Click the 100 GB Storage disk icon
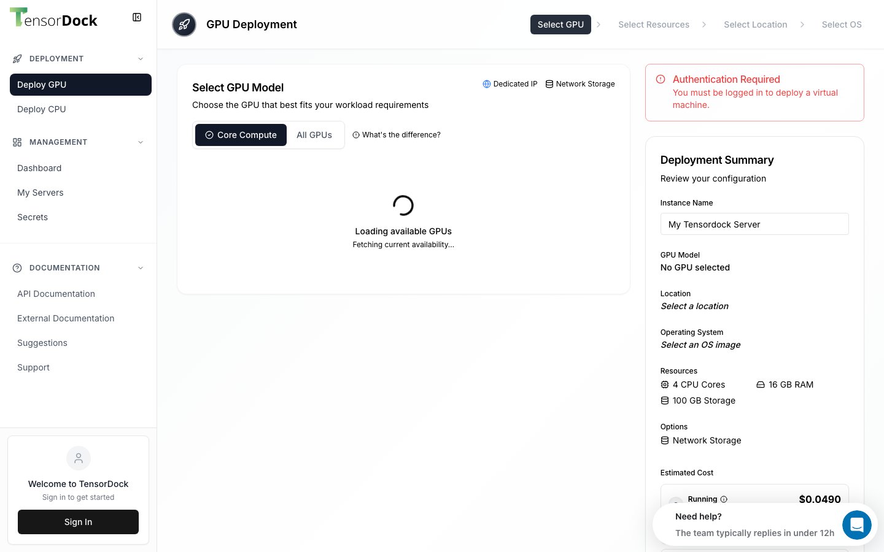The height and width of the screenshot is (552, 884). [665, 401]
